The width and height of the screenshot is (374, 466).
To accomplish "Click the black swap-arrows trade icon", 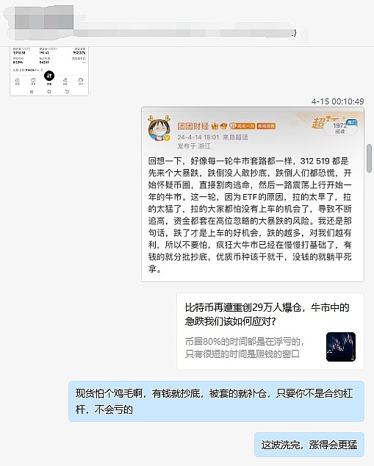I will tap(49, 76).
